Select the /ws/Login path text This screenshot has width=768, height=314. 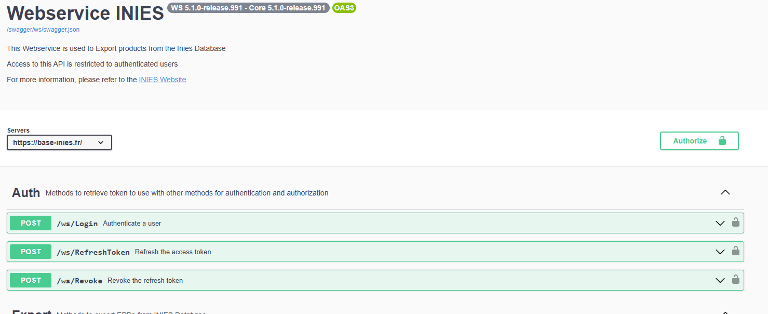pyautogui.click(x=77, y=224)
